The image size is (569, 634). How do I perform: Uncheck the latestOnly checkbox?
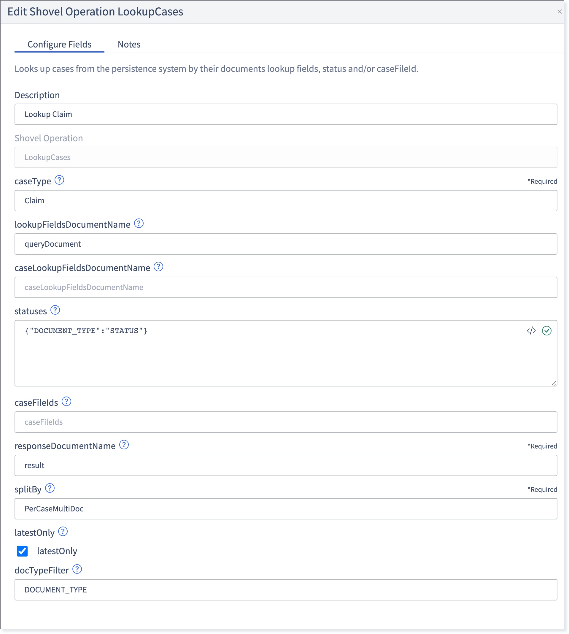coord(22,551)
